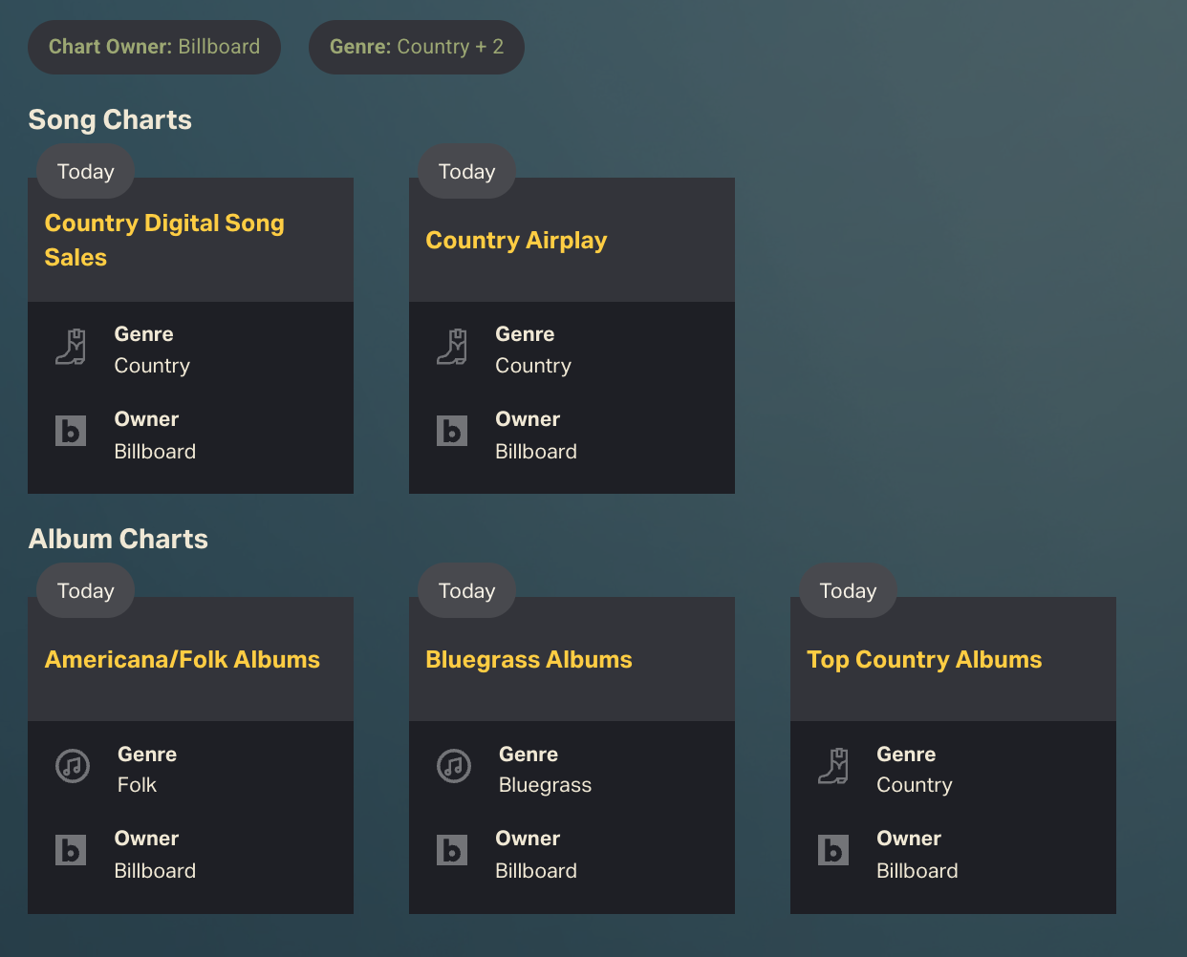Viewport: 1187px width, 957px height.
Task: Click Billboard logo icon in Country Airplay card
Action: (452, 431)
